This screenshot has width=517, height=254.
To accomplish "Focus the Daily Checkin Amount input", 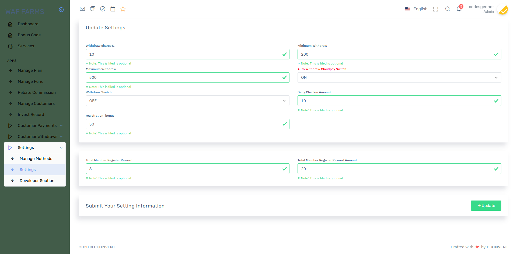I will [399, 101].
